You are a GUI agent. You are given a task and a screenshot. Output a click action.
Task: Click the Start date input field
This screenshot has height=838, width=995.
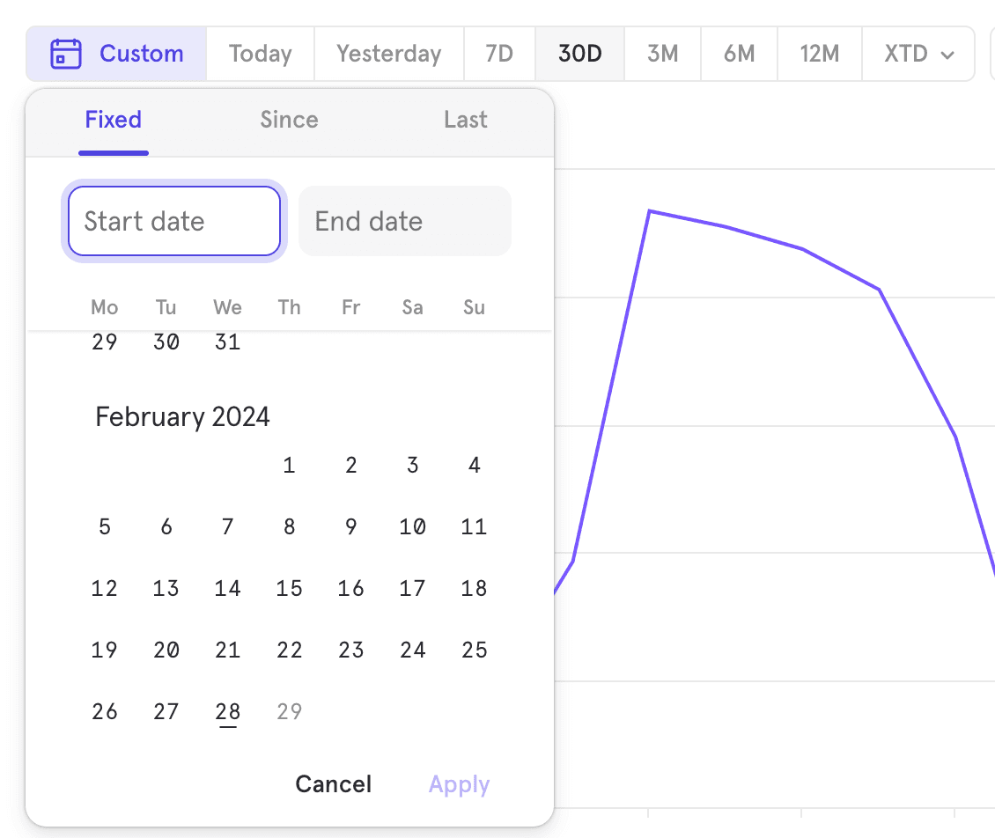[173, 221]
